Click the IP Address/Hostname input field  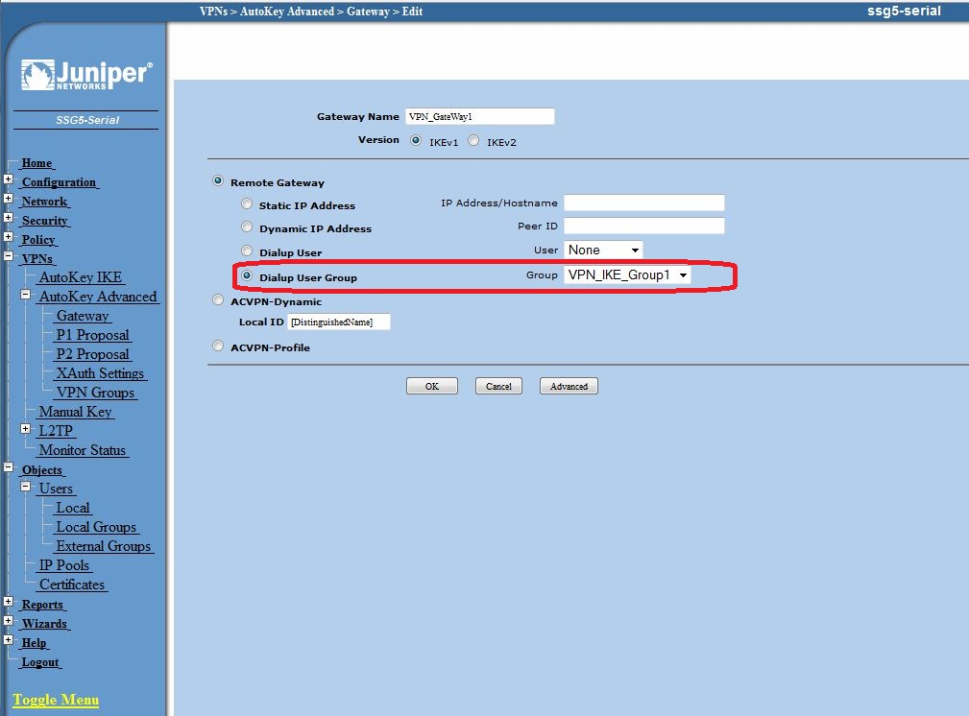click(x=644, y=203)
